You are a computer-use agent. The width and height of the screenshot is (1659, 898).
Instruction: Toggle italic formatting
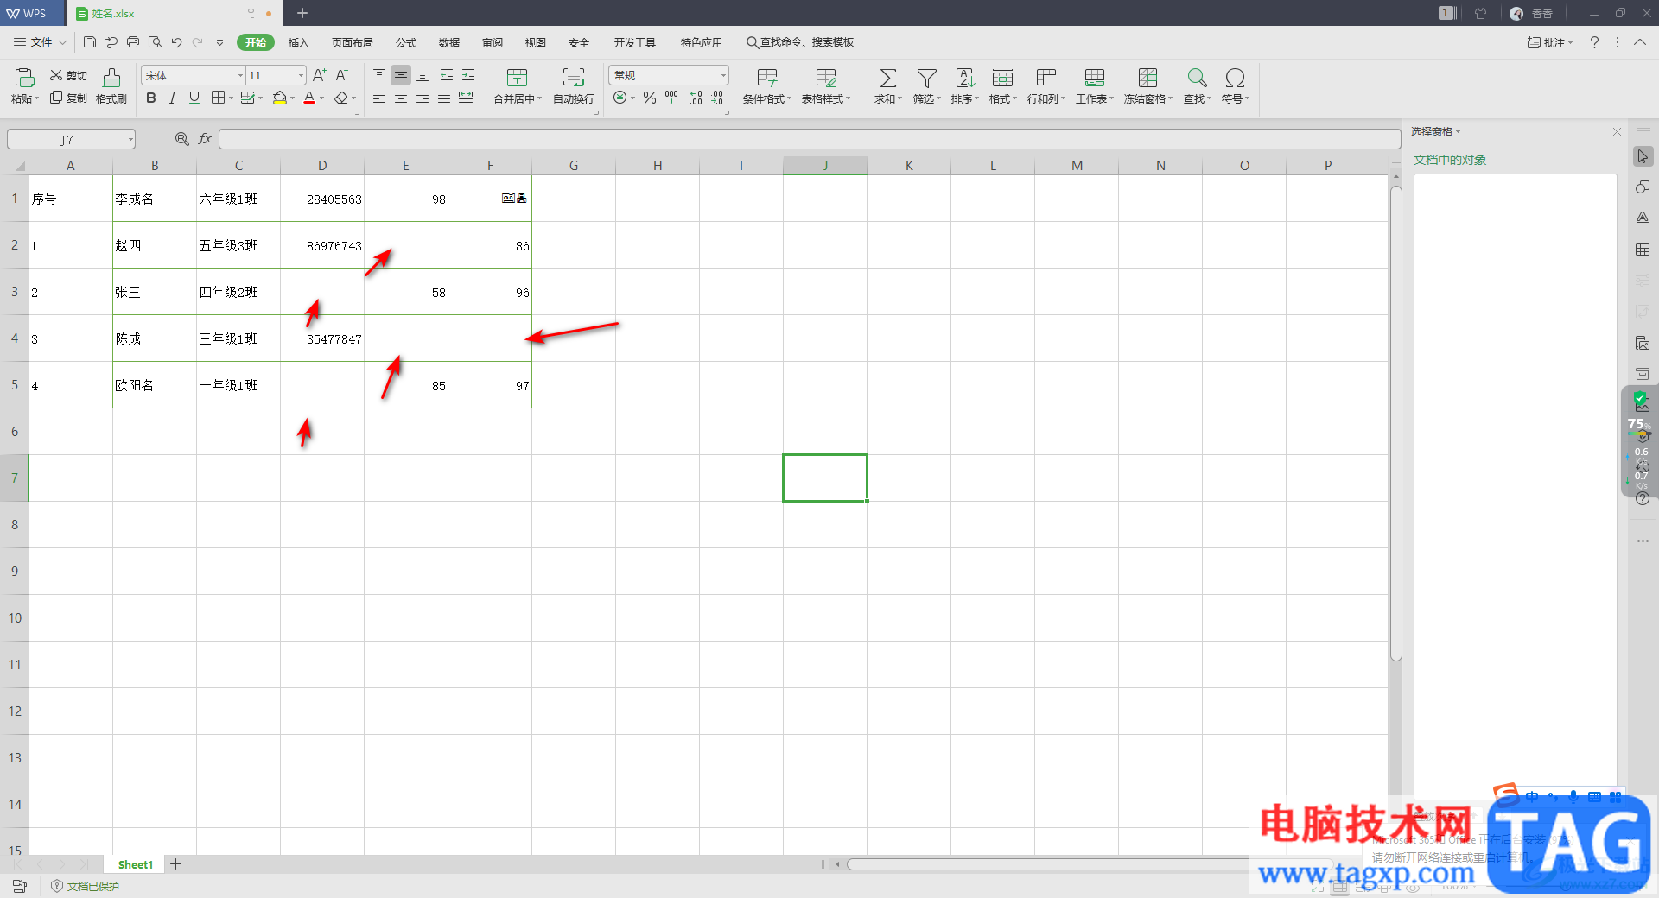(173, 98)
